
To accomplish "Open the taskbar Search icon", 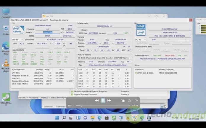I will (64, 118).
